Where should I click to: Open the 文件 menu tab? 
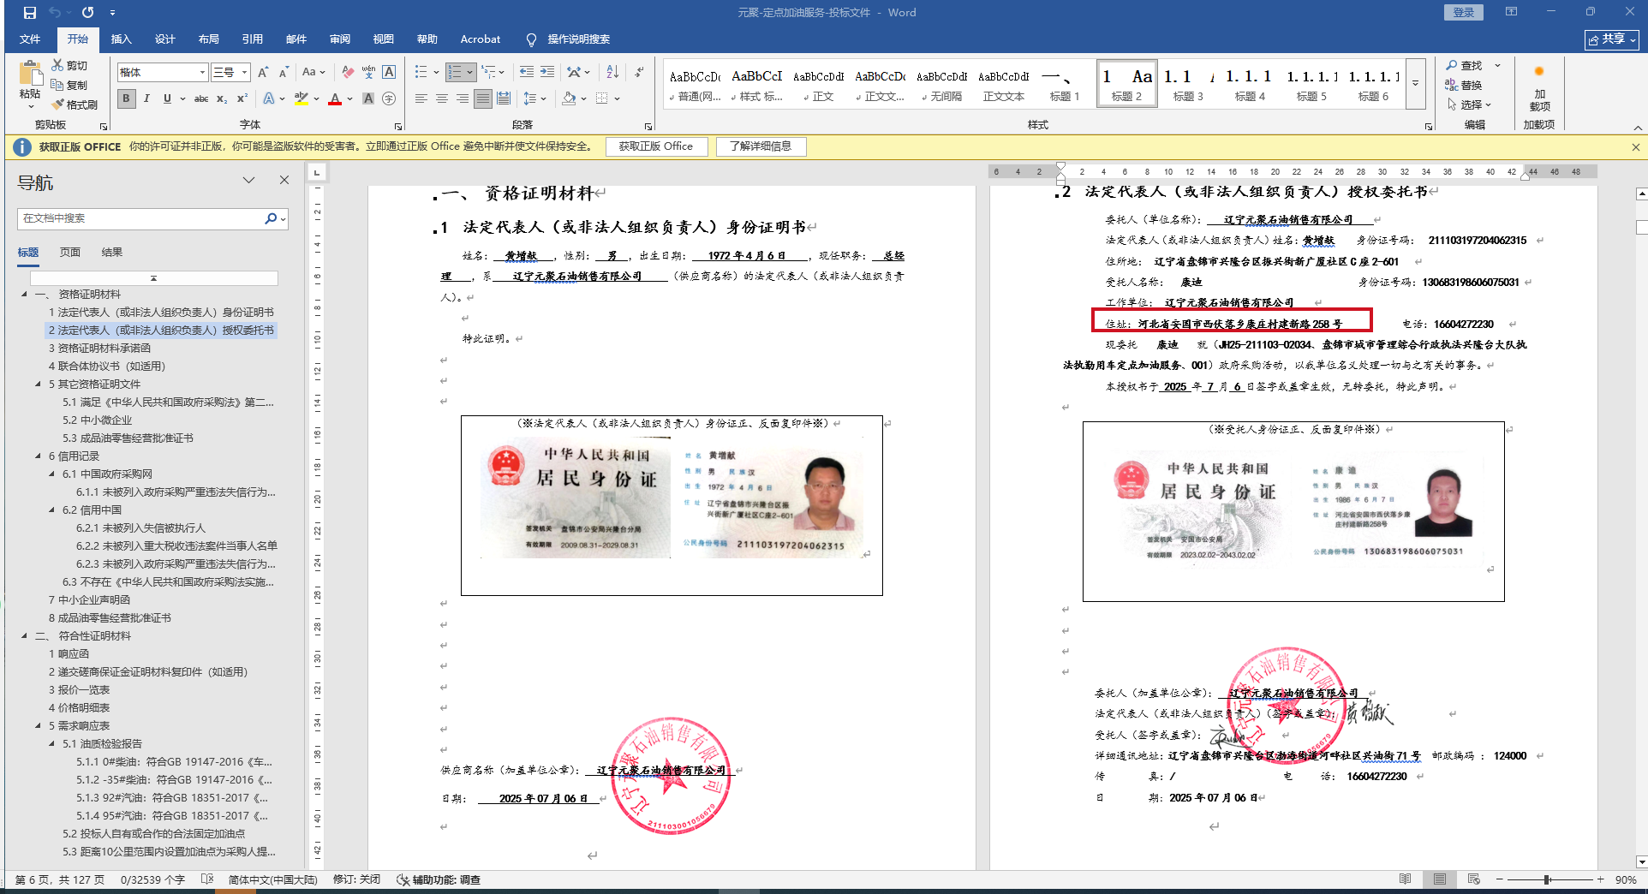pyautogui.click(x=30, y=39)
